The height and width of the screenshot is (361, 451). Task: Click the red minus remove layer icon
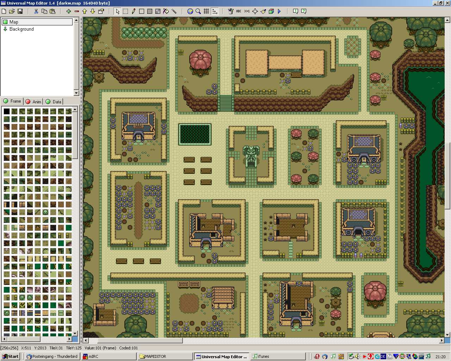coord(77,11)
